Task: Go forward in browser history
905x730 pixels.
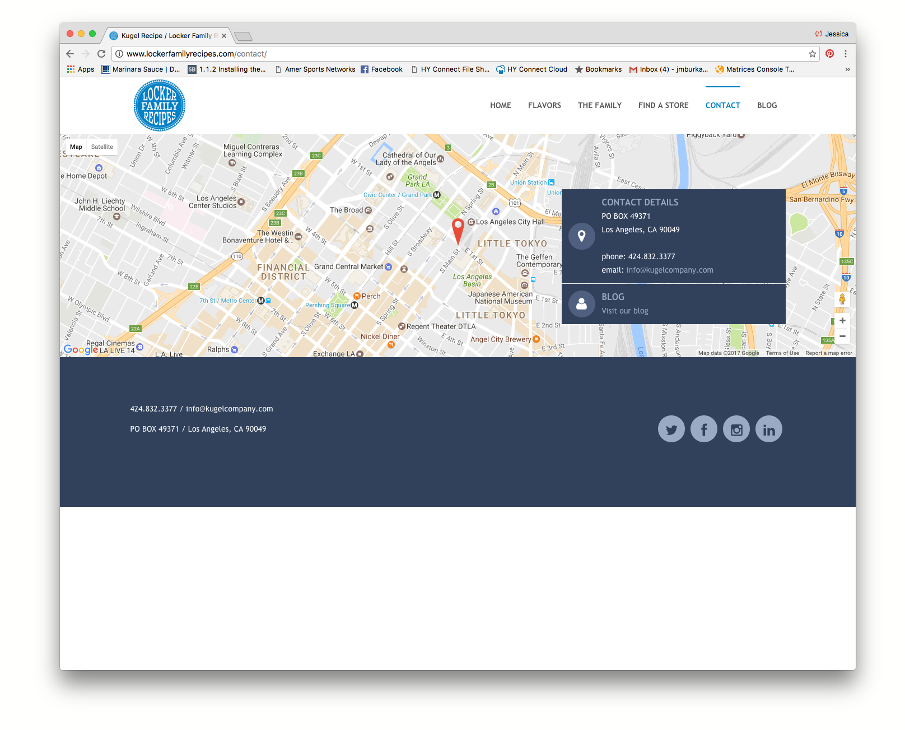Action: (x=86, y=54)
